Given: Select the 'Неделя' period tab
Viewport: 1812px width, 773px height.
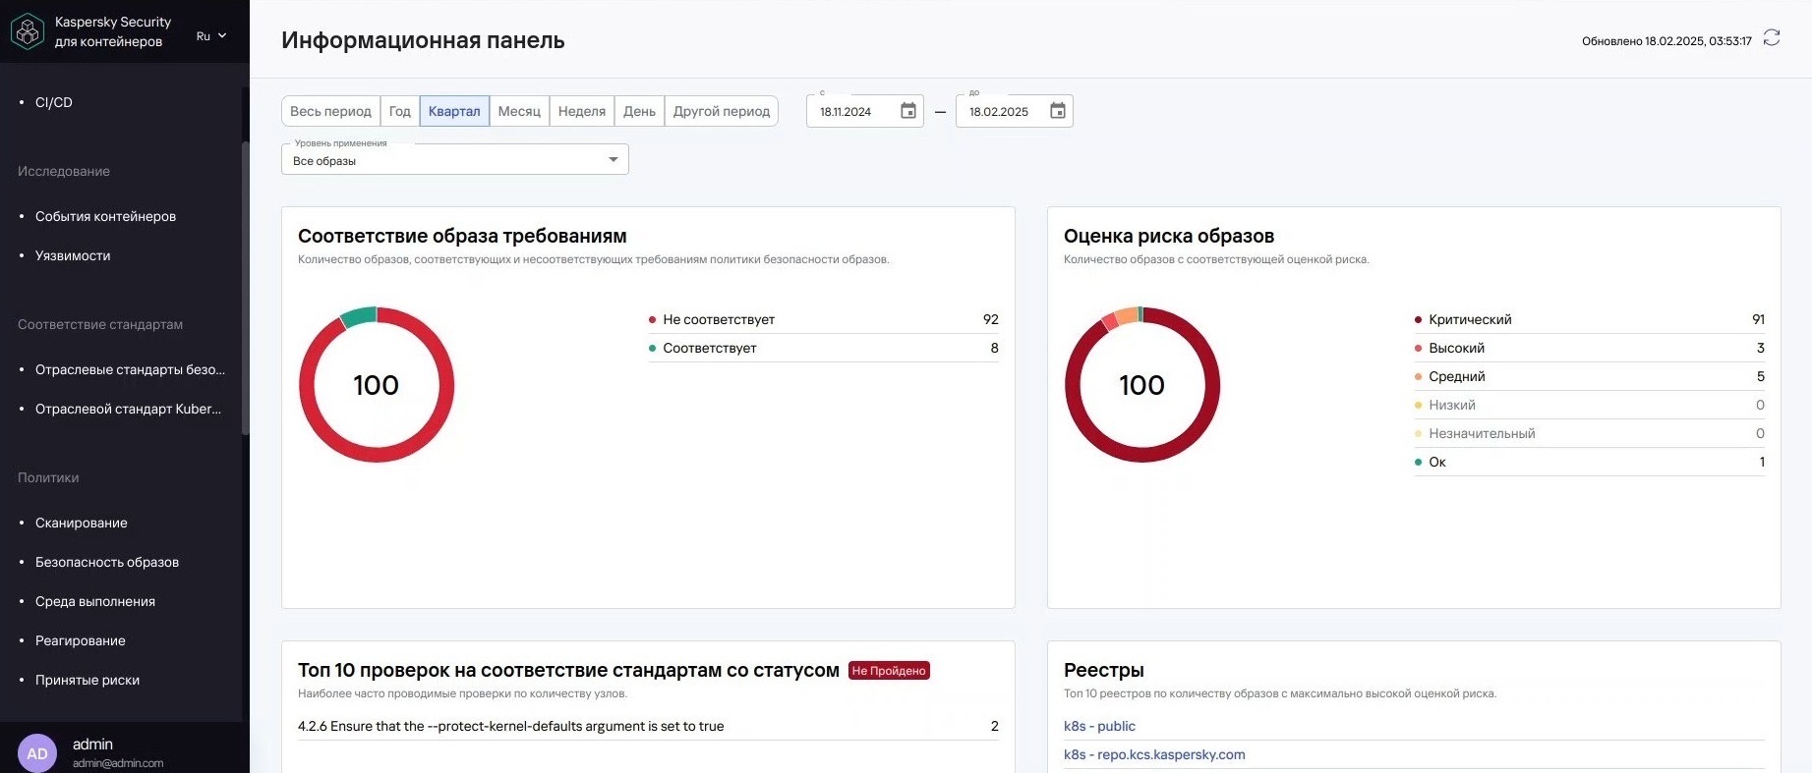Looking at the screenshot, I should 581,111.
